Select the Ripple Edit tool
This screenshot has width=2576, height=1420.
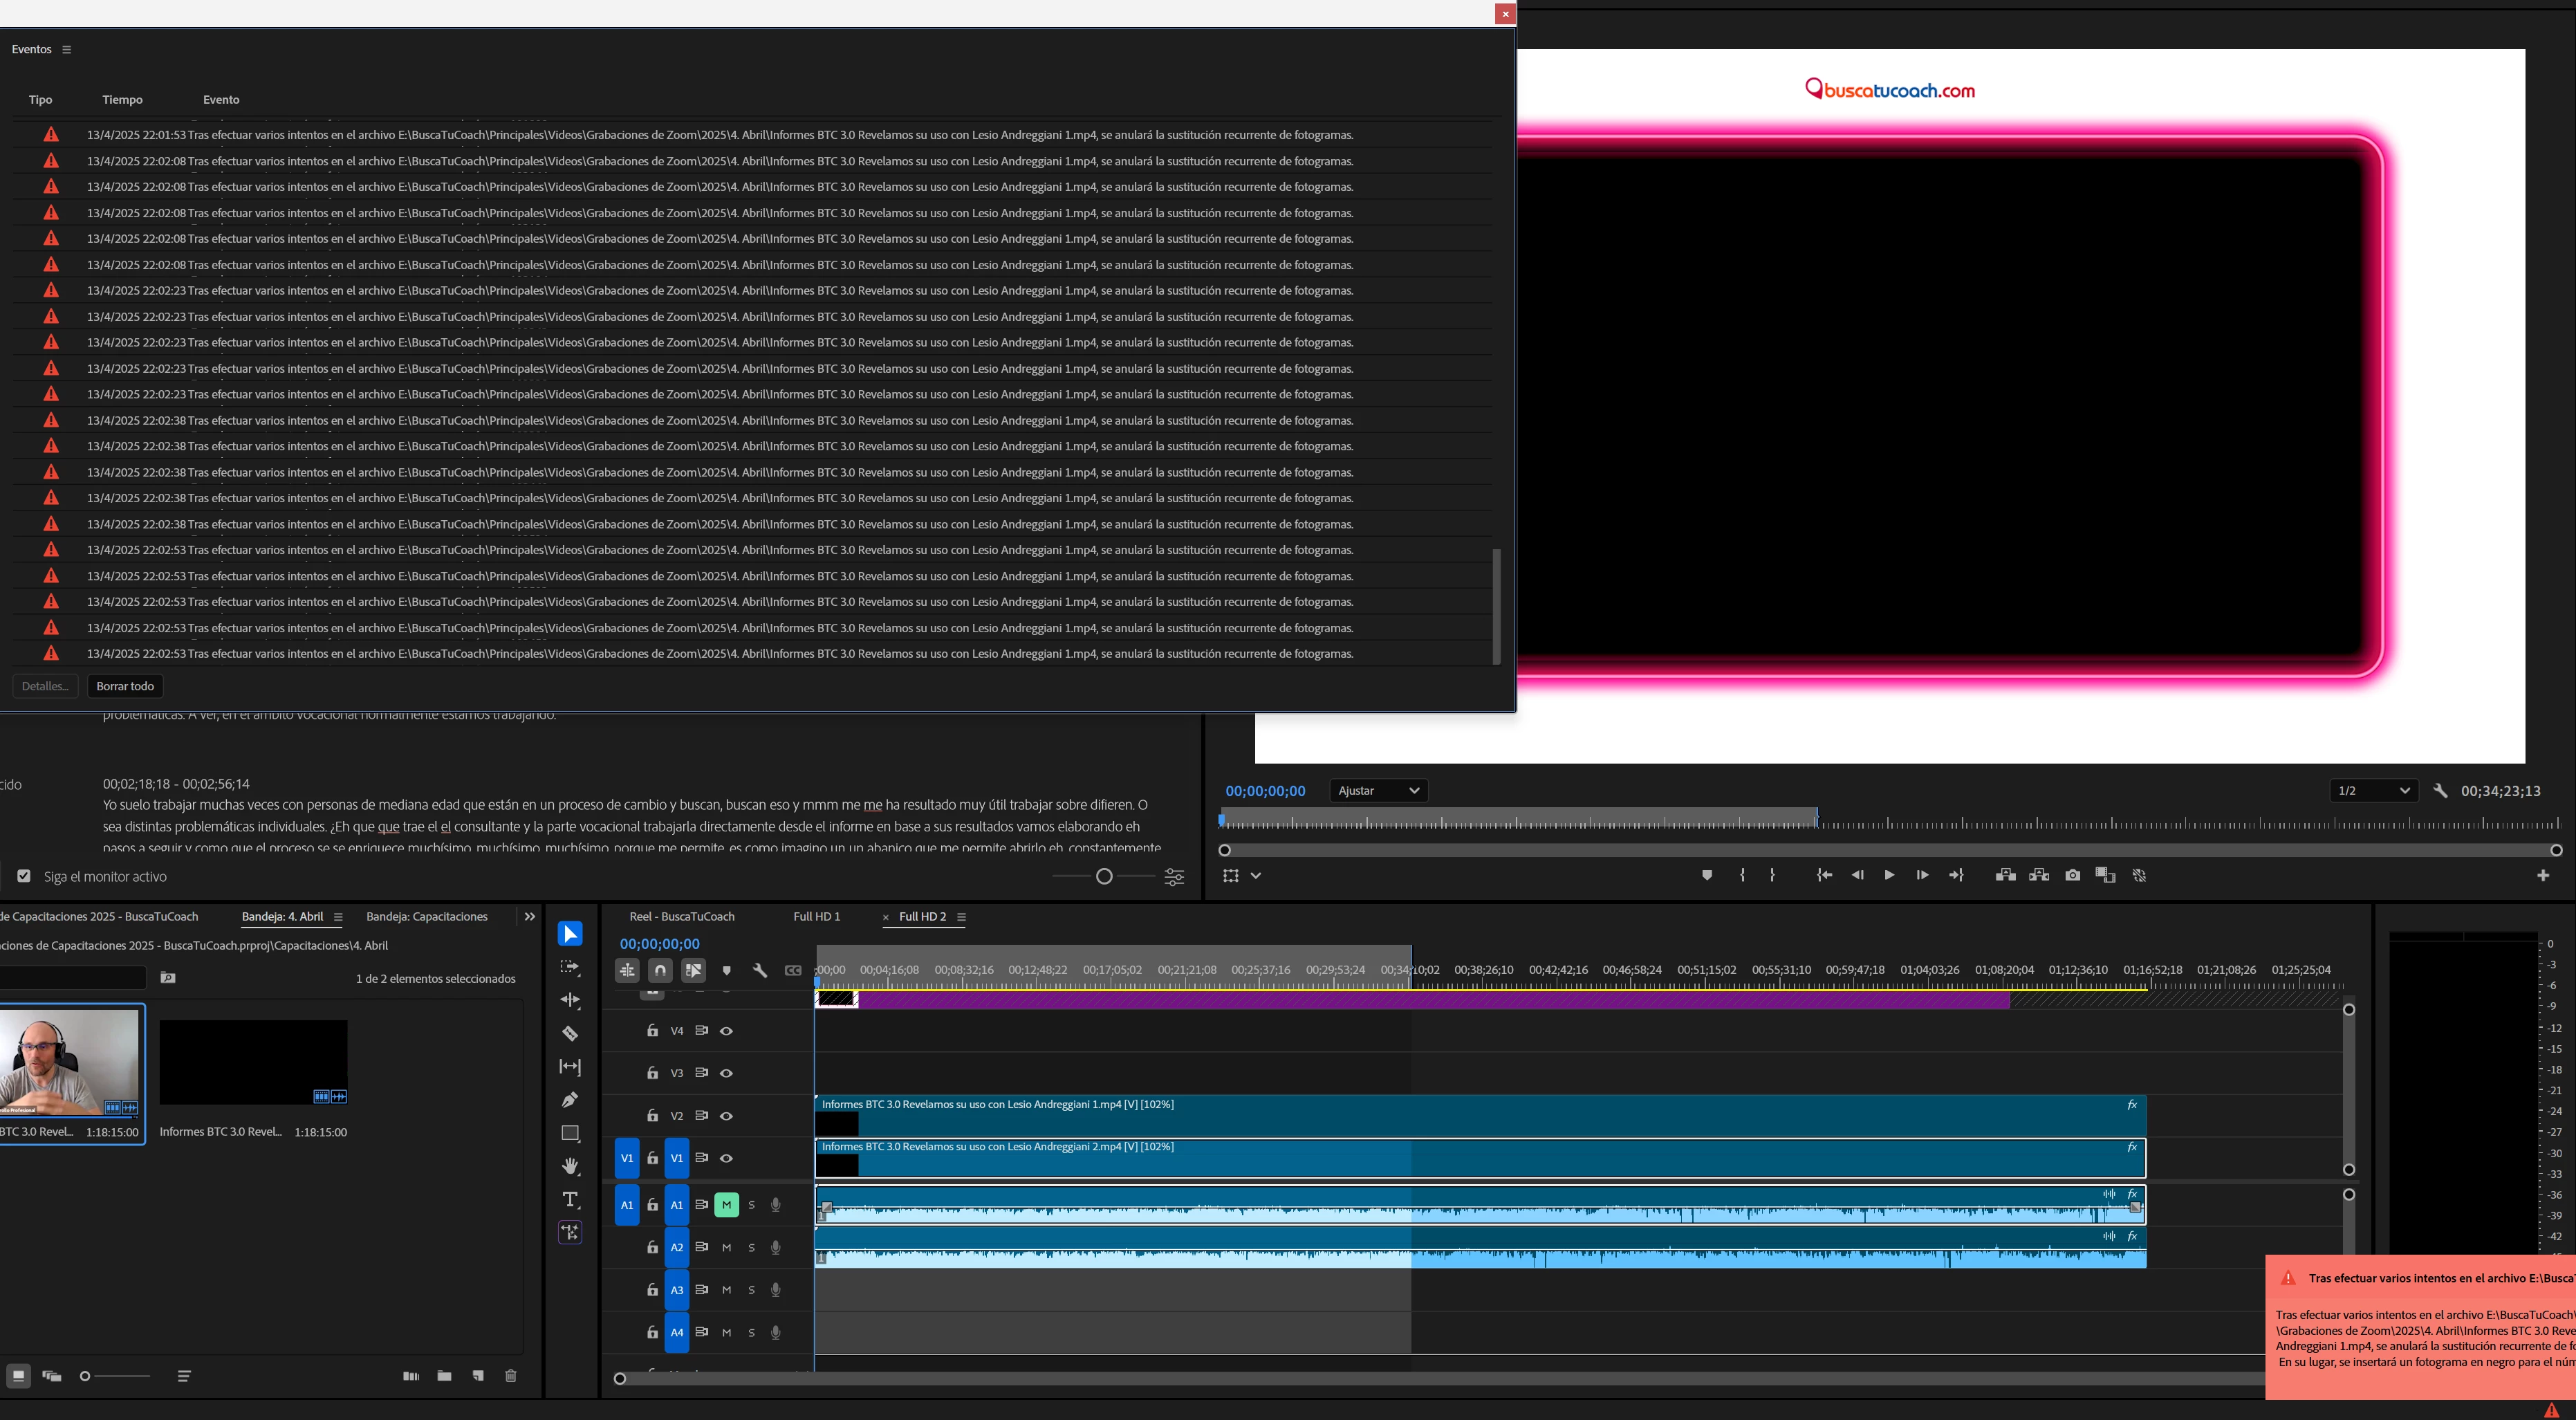coord(570,1000)
